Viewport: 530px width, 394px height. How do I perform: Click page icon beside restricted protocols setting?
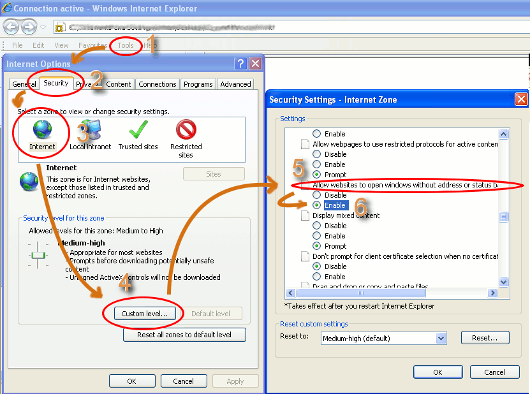[305, 144]
